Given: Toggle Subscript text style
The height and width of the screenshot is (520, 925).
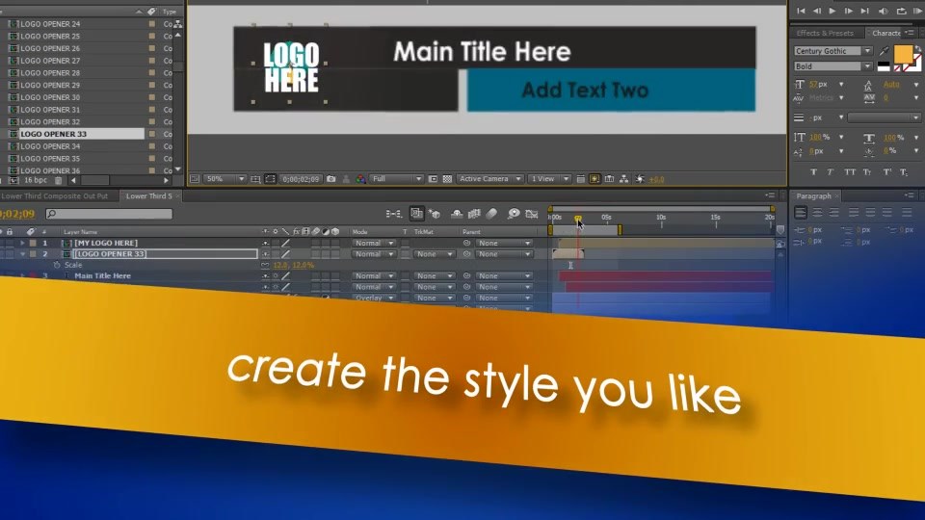Looking at the screenshot, I should [x=904, y=172].
